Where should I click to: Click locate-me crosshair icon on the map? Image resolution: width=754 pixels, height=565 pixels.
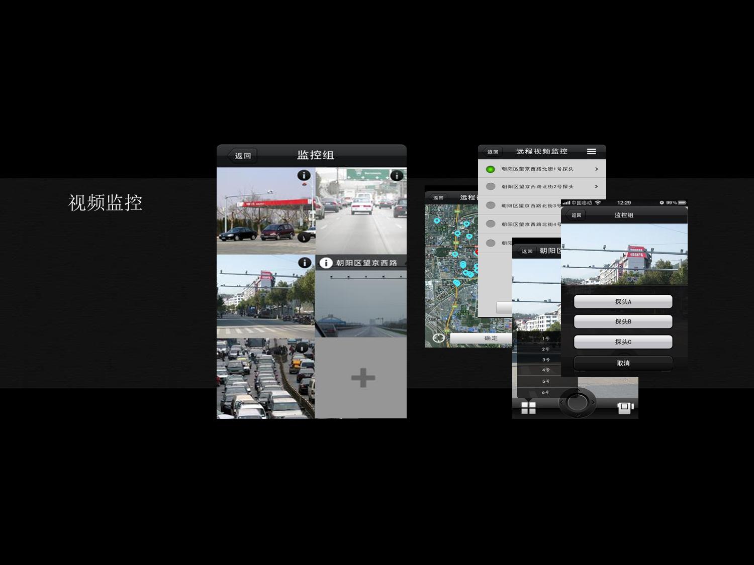(438, 338)
